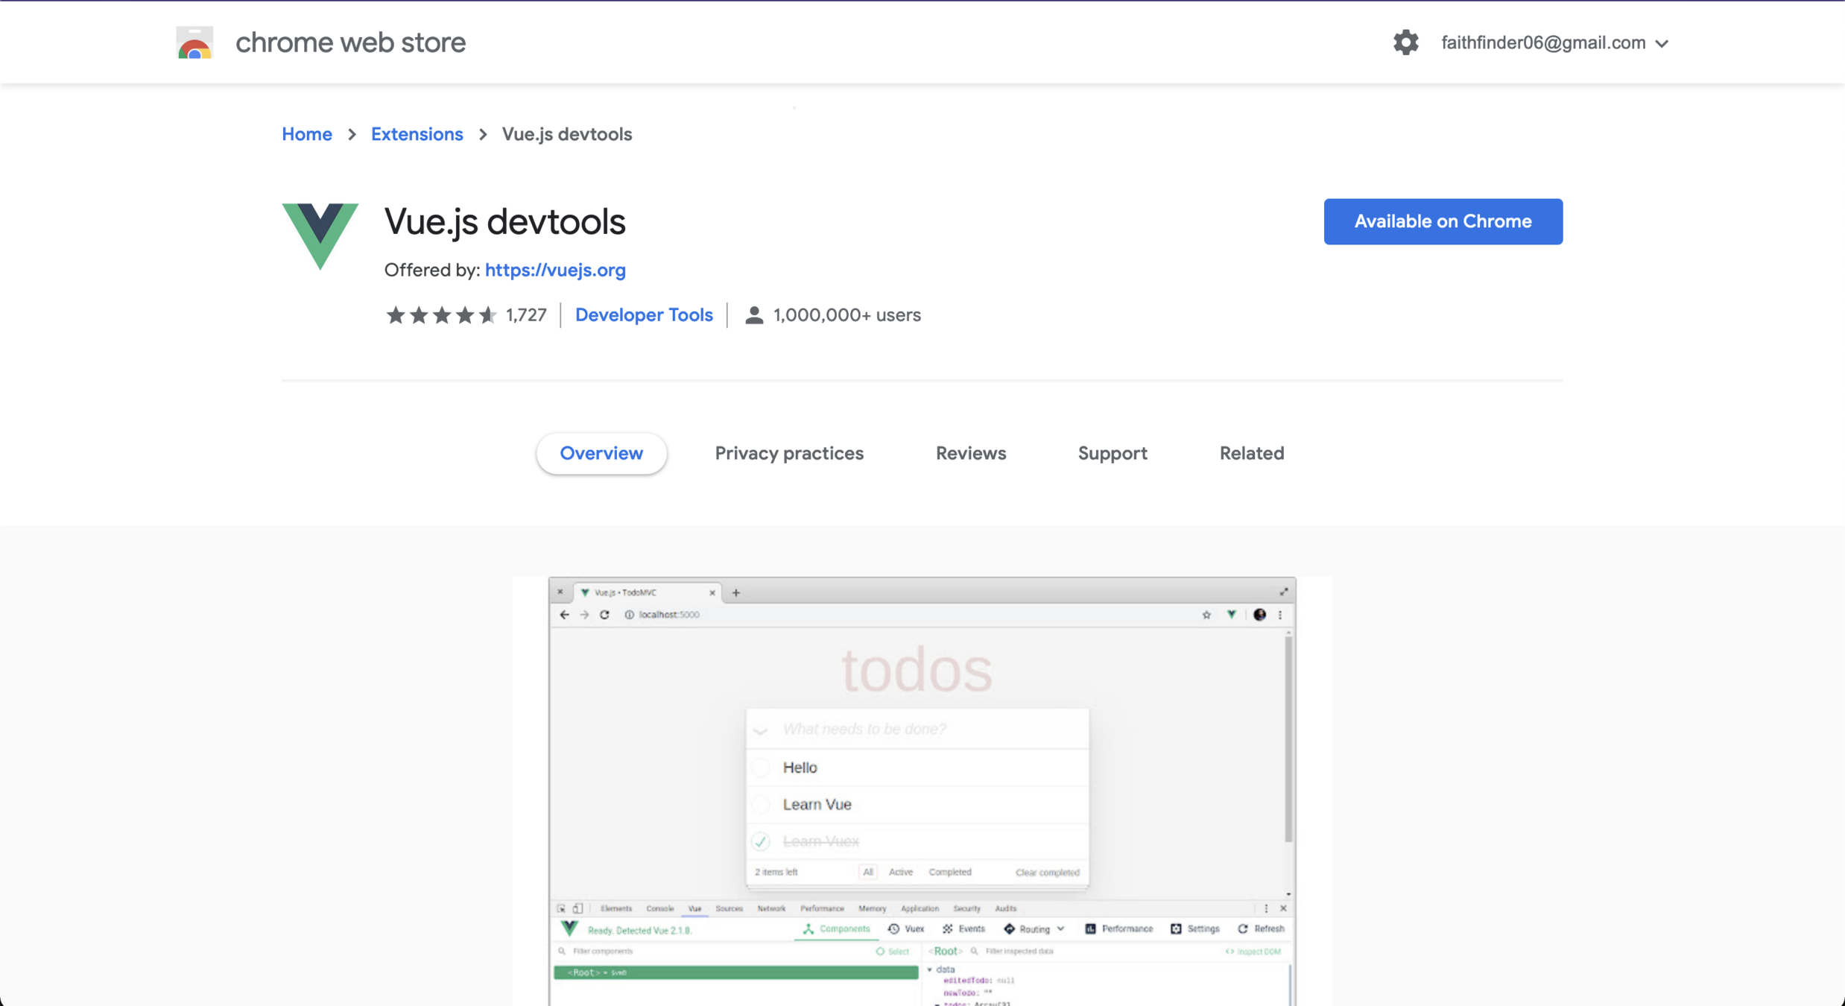Show the Related tab
The image size is (1845, 1006).
coord(1251,453)
